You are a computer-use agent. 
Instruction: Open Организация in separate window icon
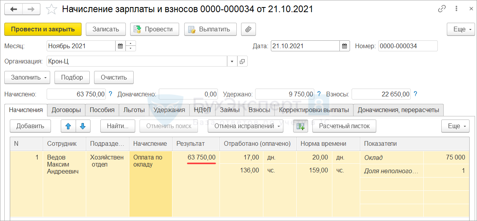pos(242,62)
